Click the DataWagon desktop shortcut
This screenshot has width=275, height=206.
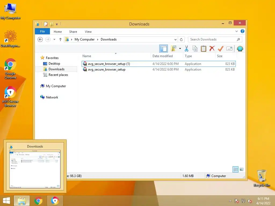(x=10, y=39)
